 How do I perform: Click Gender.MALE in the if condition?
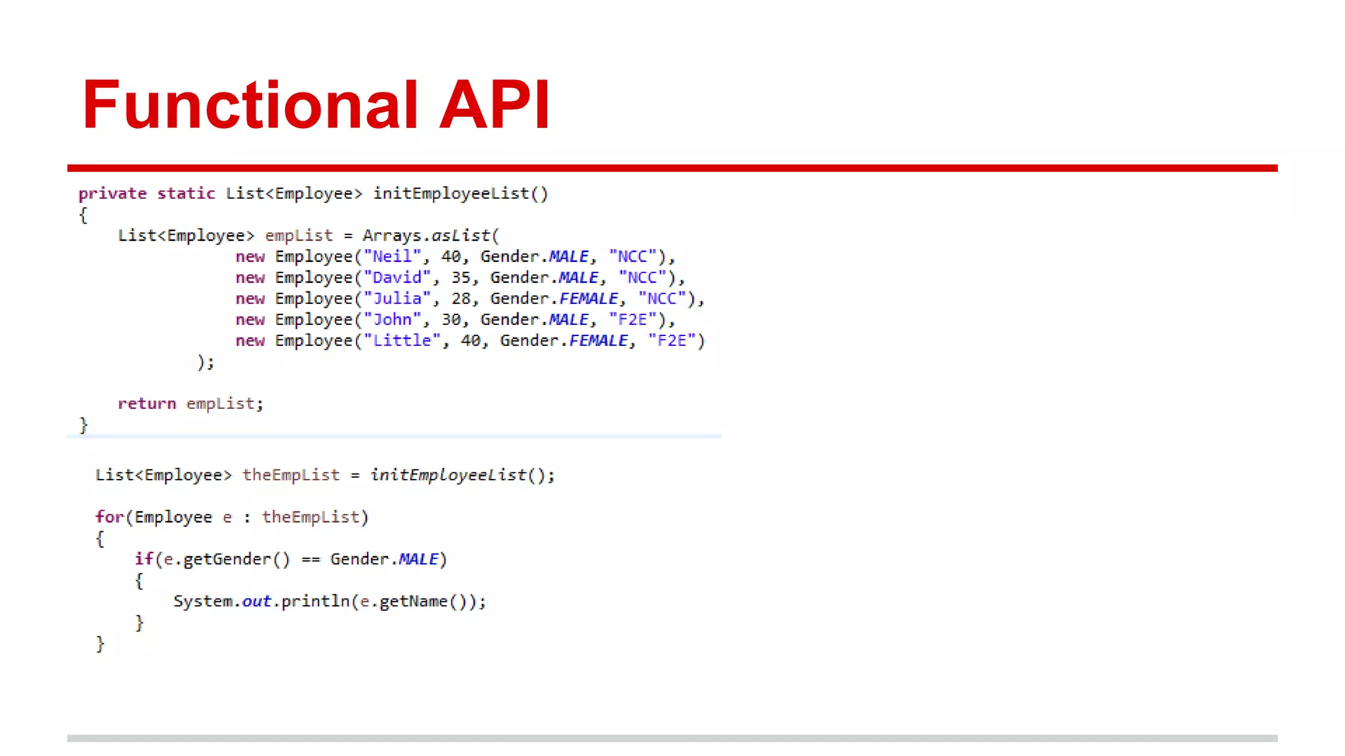pyautogui.click(x=384, y=559)
